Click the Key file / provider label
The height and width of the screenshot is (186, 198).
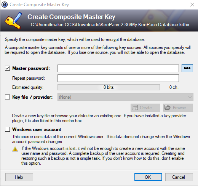click(x=32, y=97)
